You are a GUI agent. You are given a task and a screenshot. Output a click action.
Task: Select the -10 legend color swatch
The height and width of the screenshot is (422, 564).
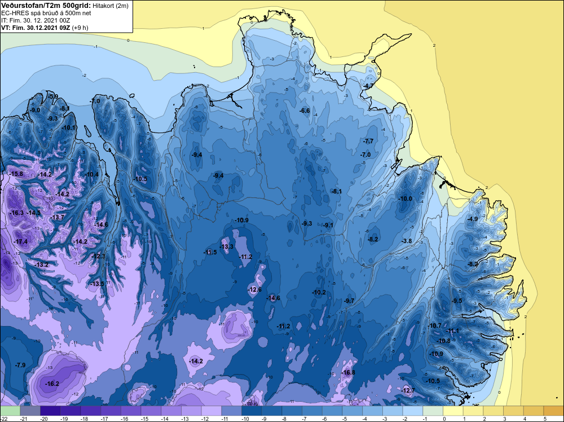(252, 411)
